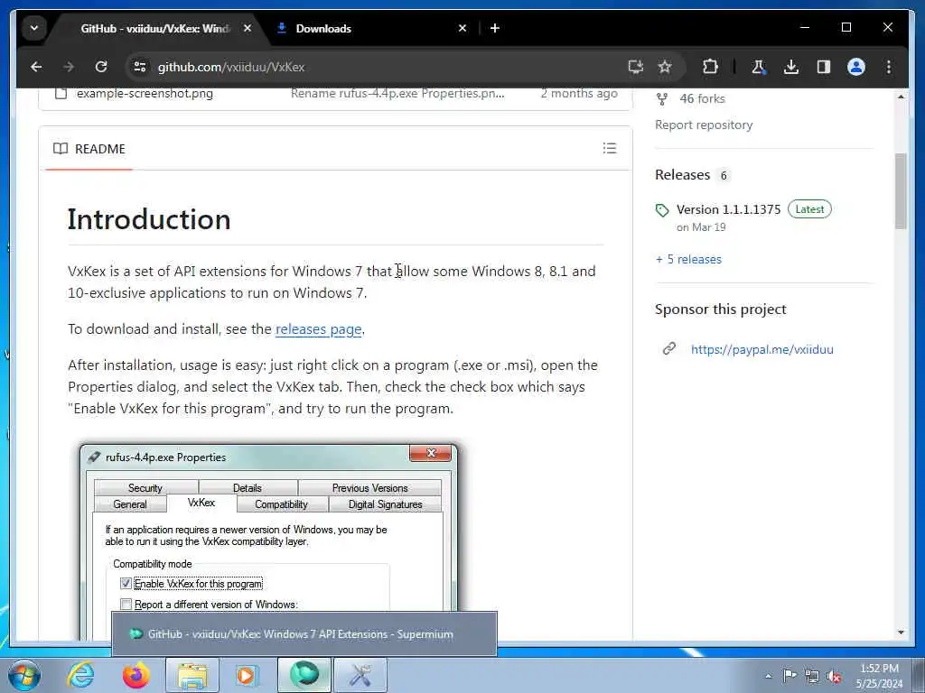This screenshot has width=925, height=693.
Task: Click Report repository
Action: pyautogui.click(x=704, y=125)
